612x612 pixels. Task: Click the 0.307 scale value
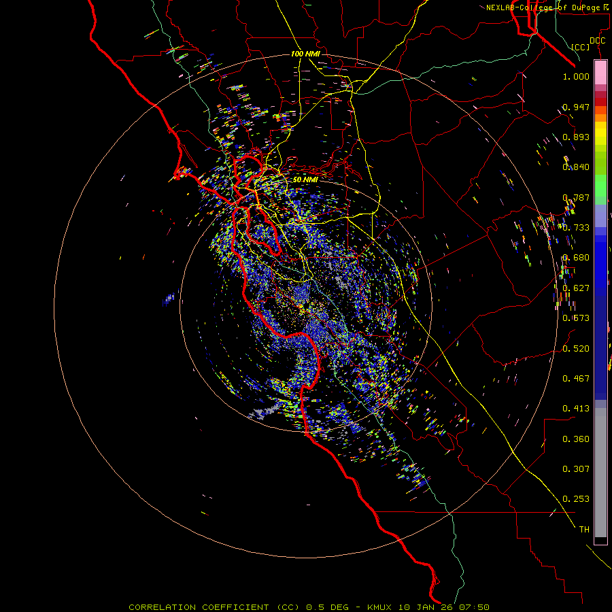pyautogui.click(x=576, y=469)
